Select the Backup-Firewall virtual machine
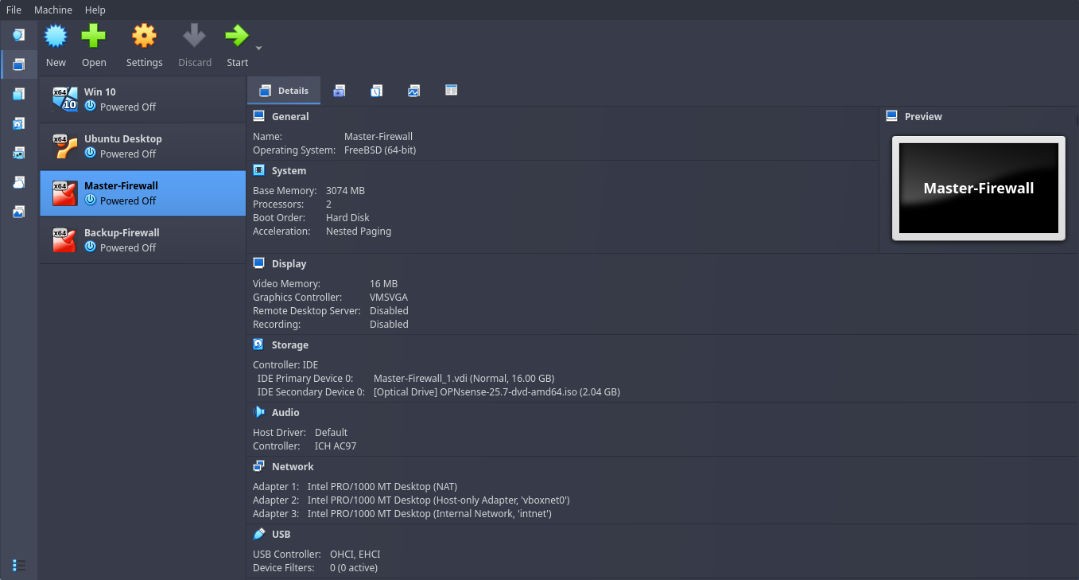This screenshot has width=1079, height=580. point(143,240)
